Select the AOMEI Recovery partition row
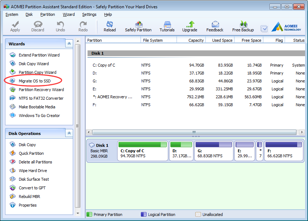This screenshot has height=221, width=308. [x=196, y=97]
